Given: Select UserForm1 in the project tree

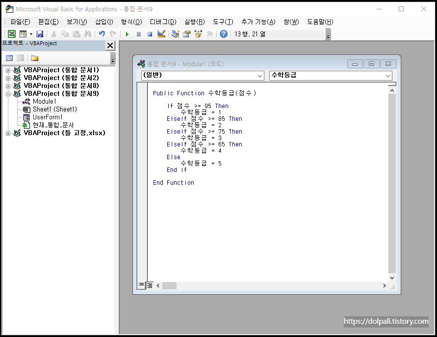Looking at the screenshot, I should pos(48,117).
